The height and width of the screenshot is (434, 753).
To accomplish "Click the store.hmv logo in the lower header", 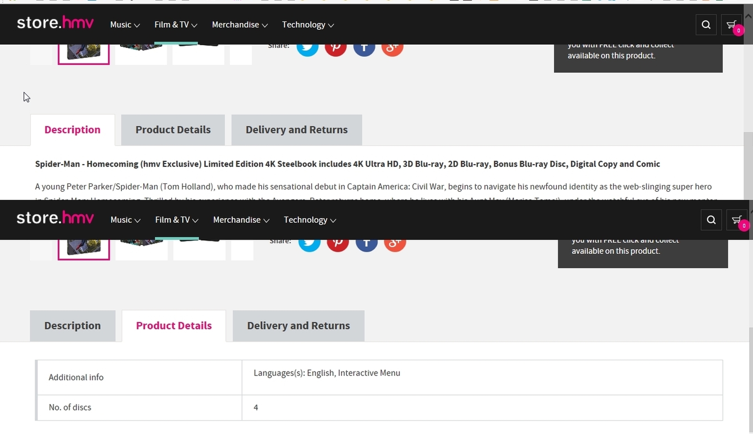I will coord(55,218).
